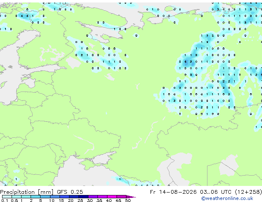
Task: Click the 'Precipitation [mm]' title label
Action: 27,192
